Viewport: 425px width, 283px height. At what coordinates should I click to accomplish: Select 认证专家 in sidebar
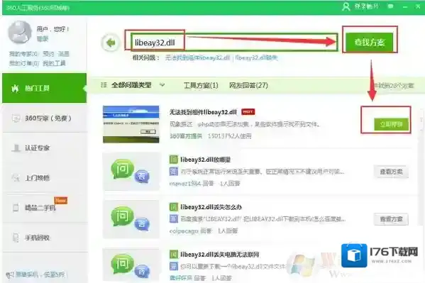click(x=44, y=148)
